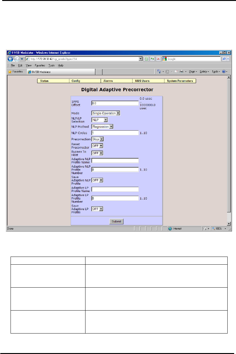Viewport: 236px width, 354px height.
Task: Click the protected mode lock icon in status bar
Action: point(205,229)
